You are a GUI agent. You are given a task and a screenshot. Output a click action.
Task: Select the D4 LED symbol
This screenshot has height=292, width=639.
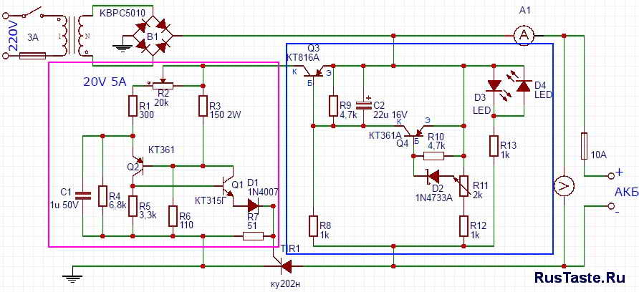point(522,86)
